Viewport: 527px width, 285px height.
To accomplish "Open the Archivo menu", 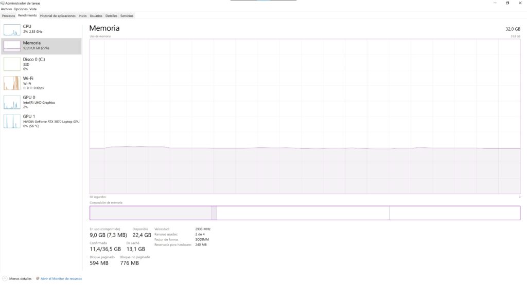I will coord(6,9).
